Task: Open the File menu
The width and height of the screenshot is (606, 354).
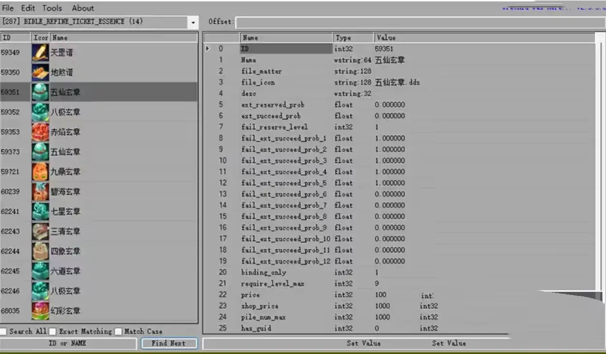Action: pyautogui.click(x=8, y=8)
